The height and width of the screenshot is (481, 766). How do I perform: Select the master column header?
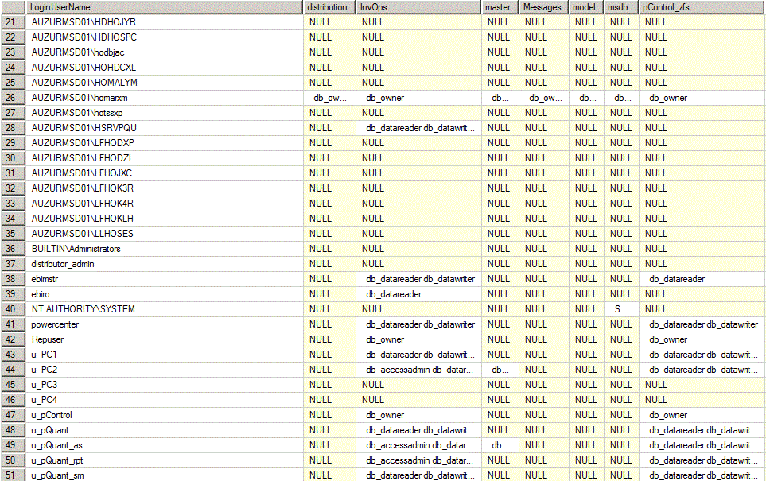pos(500,7)
